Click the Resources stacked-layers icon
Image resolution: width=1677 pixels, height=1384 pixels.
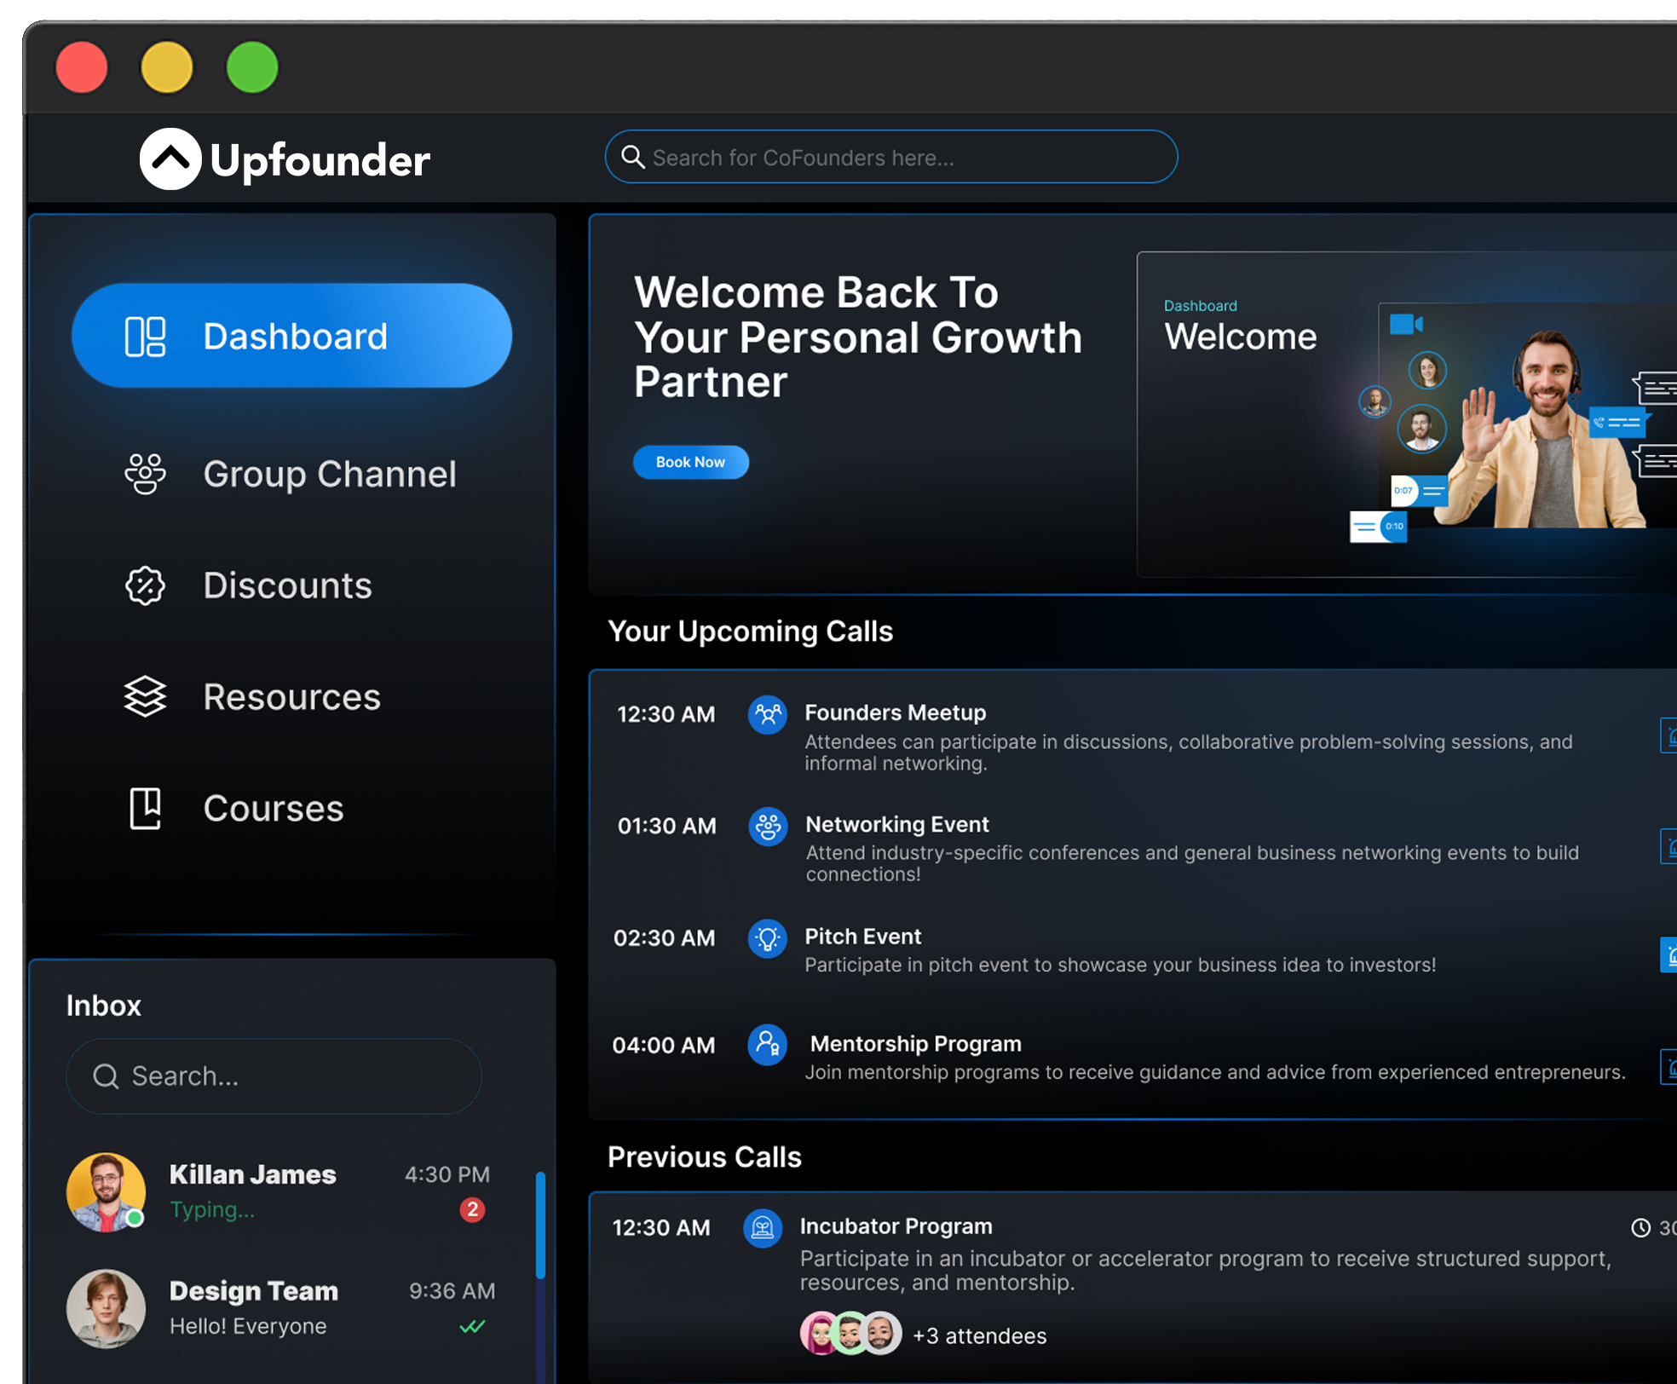[145, 697]
